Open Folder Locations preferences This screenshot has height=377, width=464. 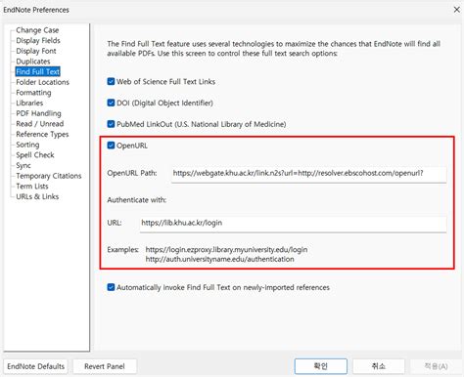(x=42, y=82)
